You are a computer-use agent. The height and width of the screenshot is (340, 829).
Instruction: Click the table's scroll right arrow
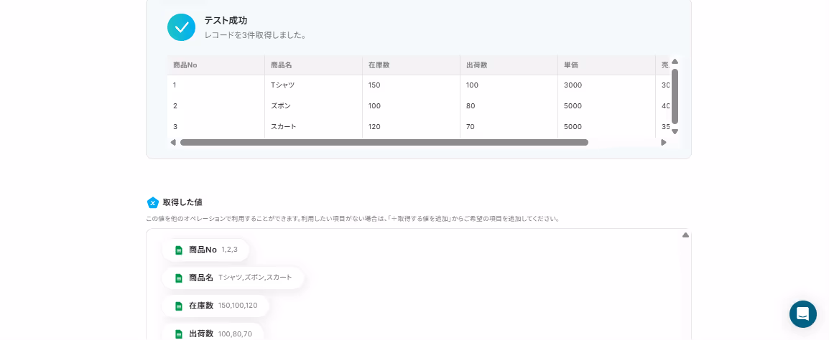(x=664, y=143)
